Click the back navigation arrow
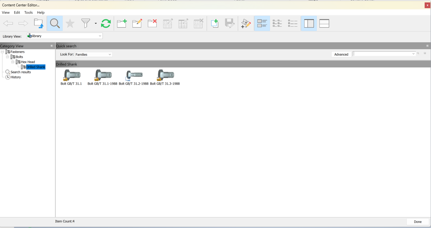The width and height of the screenshot is (431, 228). click(8, 23)
